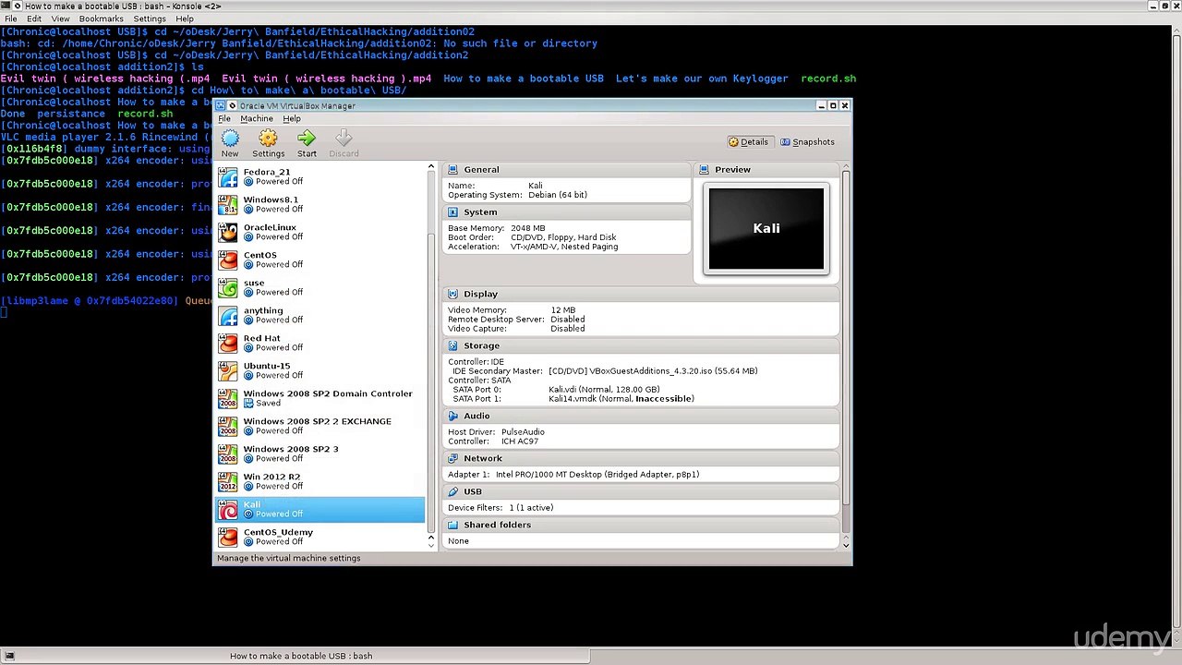This screenshot has width=1182, height=665.
Task: Click 'Kali14.vmdk (Normal, Inaccessible)' text
Action: click(x=621, y=399)
